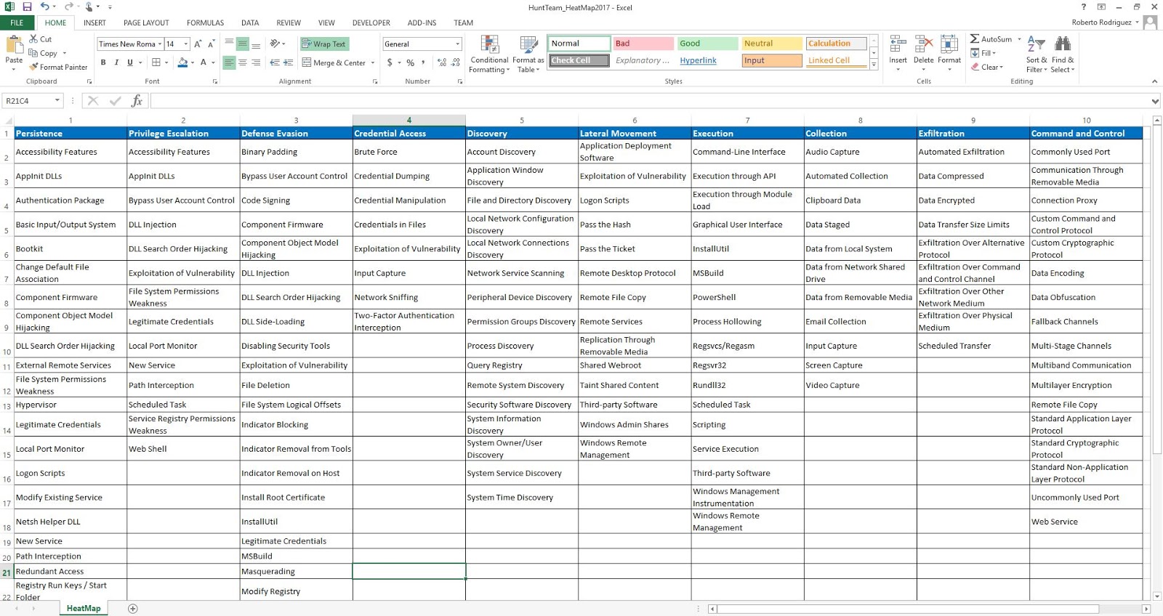Click the Orientation text angle icon
The image size is (1163, 616).
pyautogui.click(x=275, y=44)
